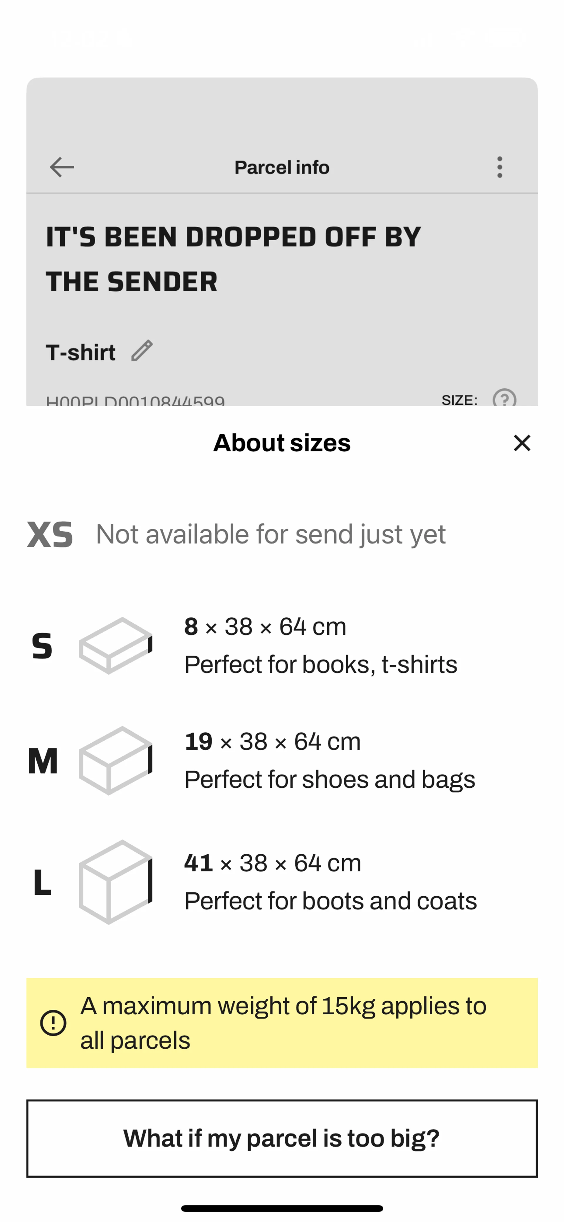Tap the pencil edit icon beside T-shirt
Screen dimensions: 564x1222
tap(142, 351)
